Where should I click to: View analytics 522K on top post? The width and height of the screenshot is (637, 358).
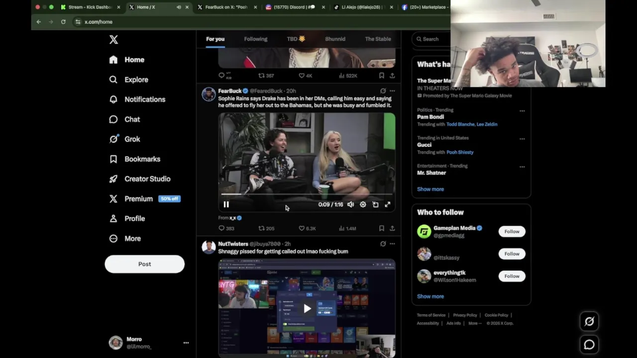(x=348, y=76)
